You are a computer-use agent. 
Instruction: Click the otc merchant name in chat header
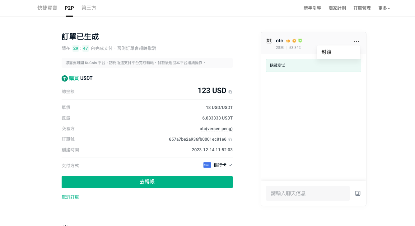[x=279, y=41]
